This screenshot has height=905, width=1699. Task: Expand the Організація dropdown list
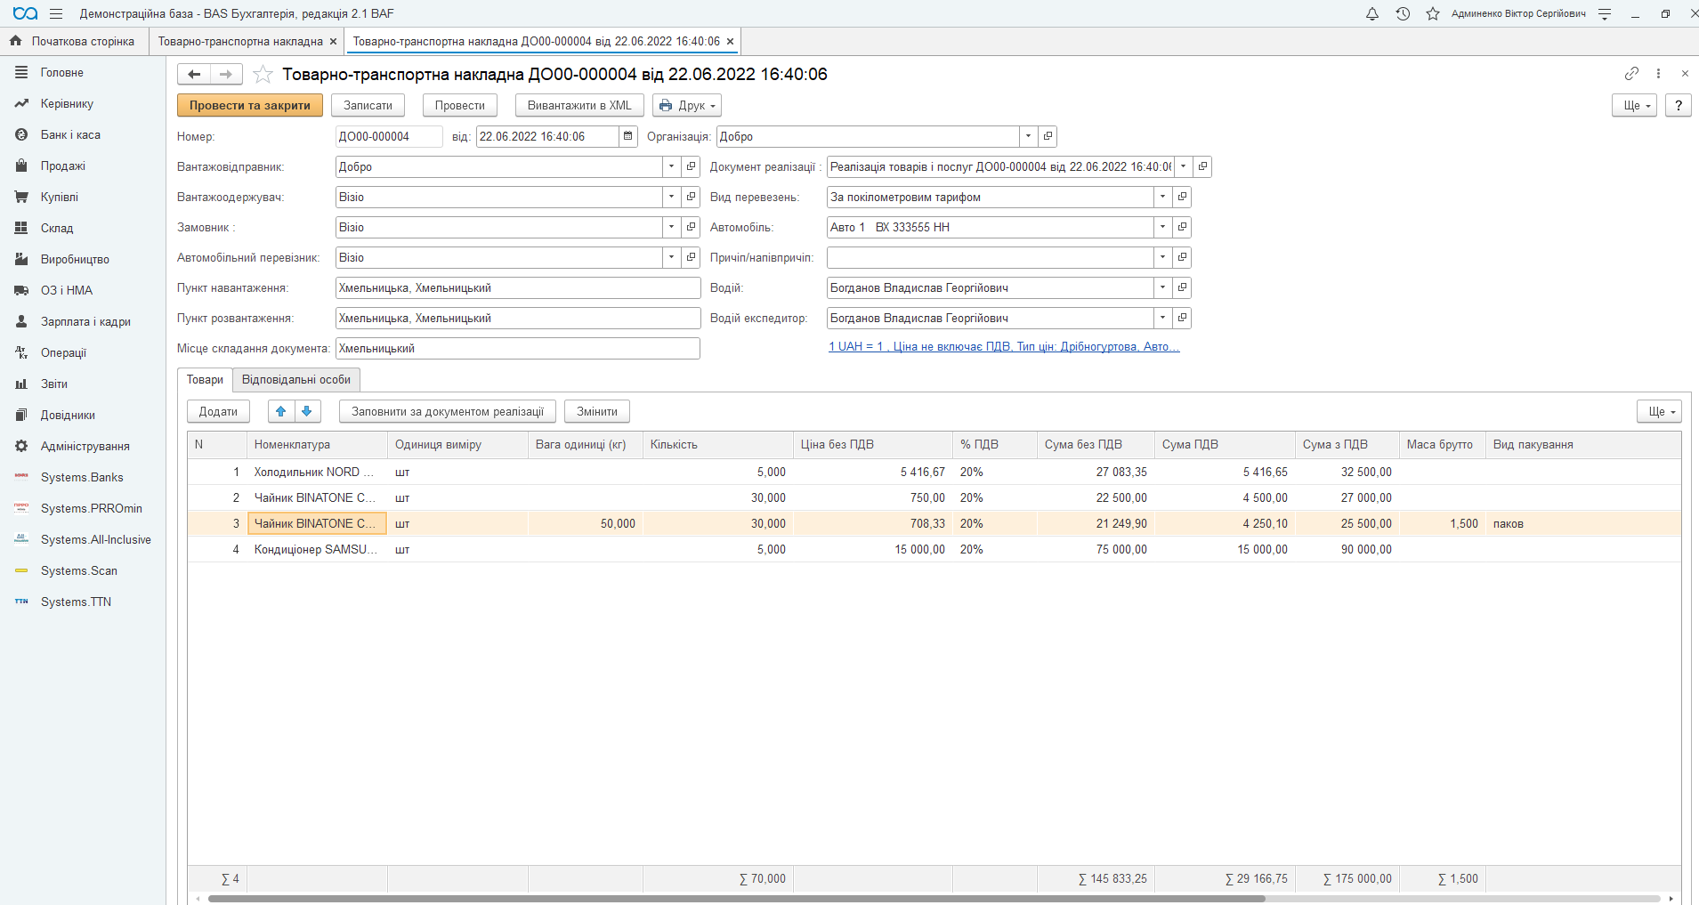tap(1028, 136)
